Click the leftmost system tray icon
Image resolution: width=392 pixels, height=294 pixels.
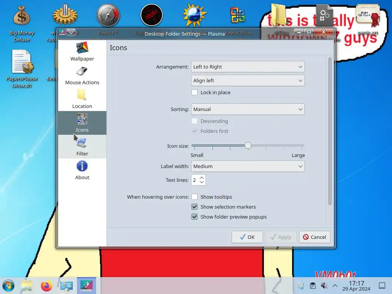tap(301, 286)
